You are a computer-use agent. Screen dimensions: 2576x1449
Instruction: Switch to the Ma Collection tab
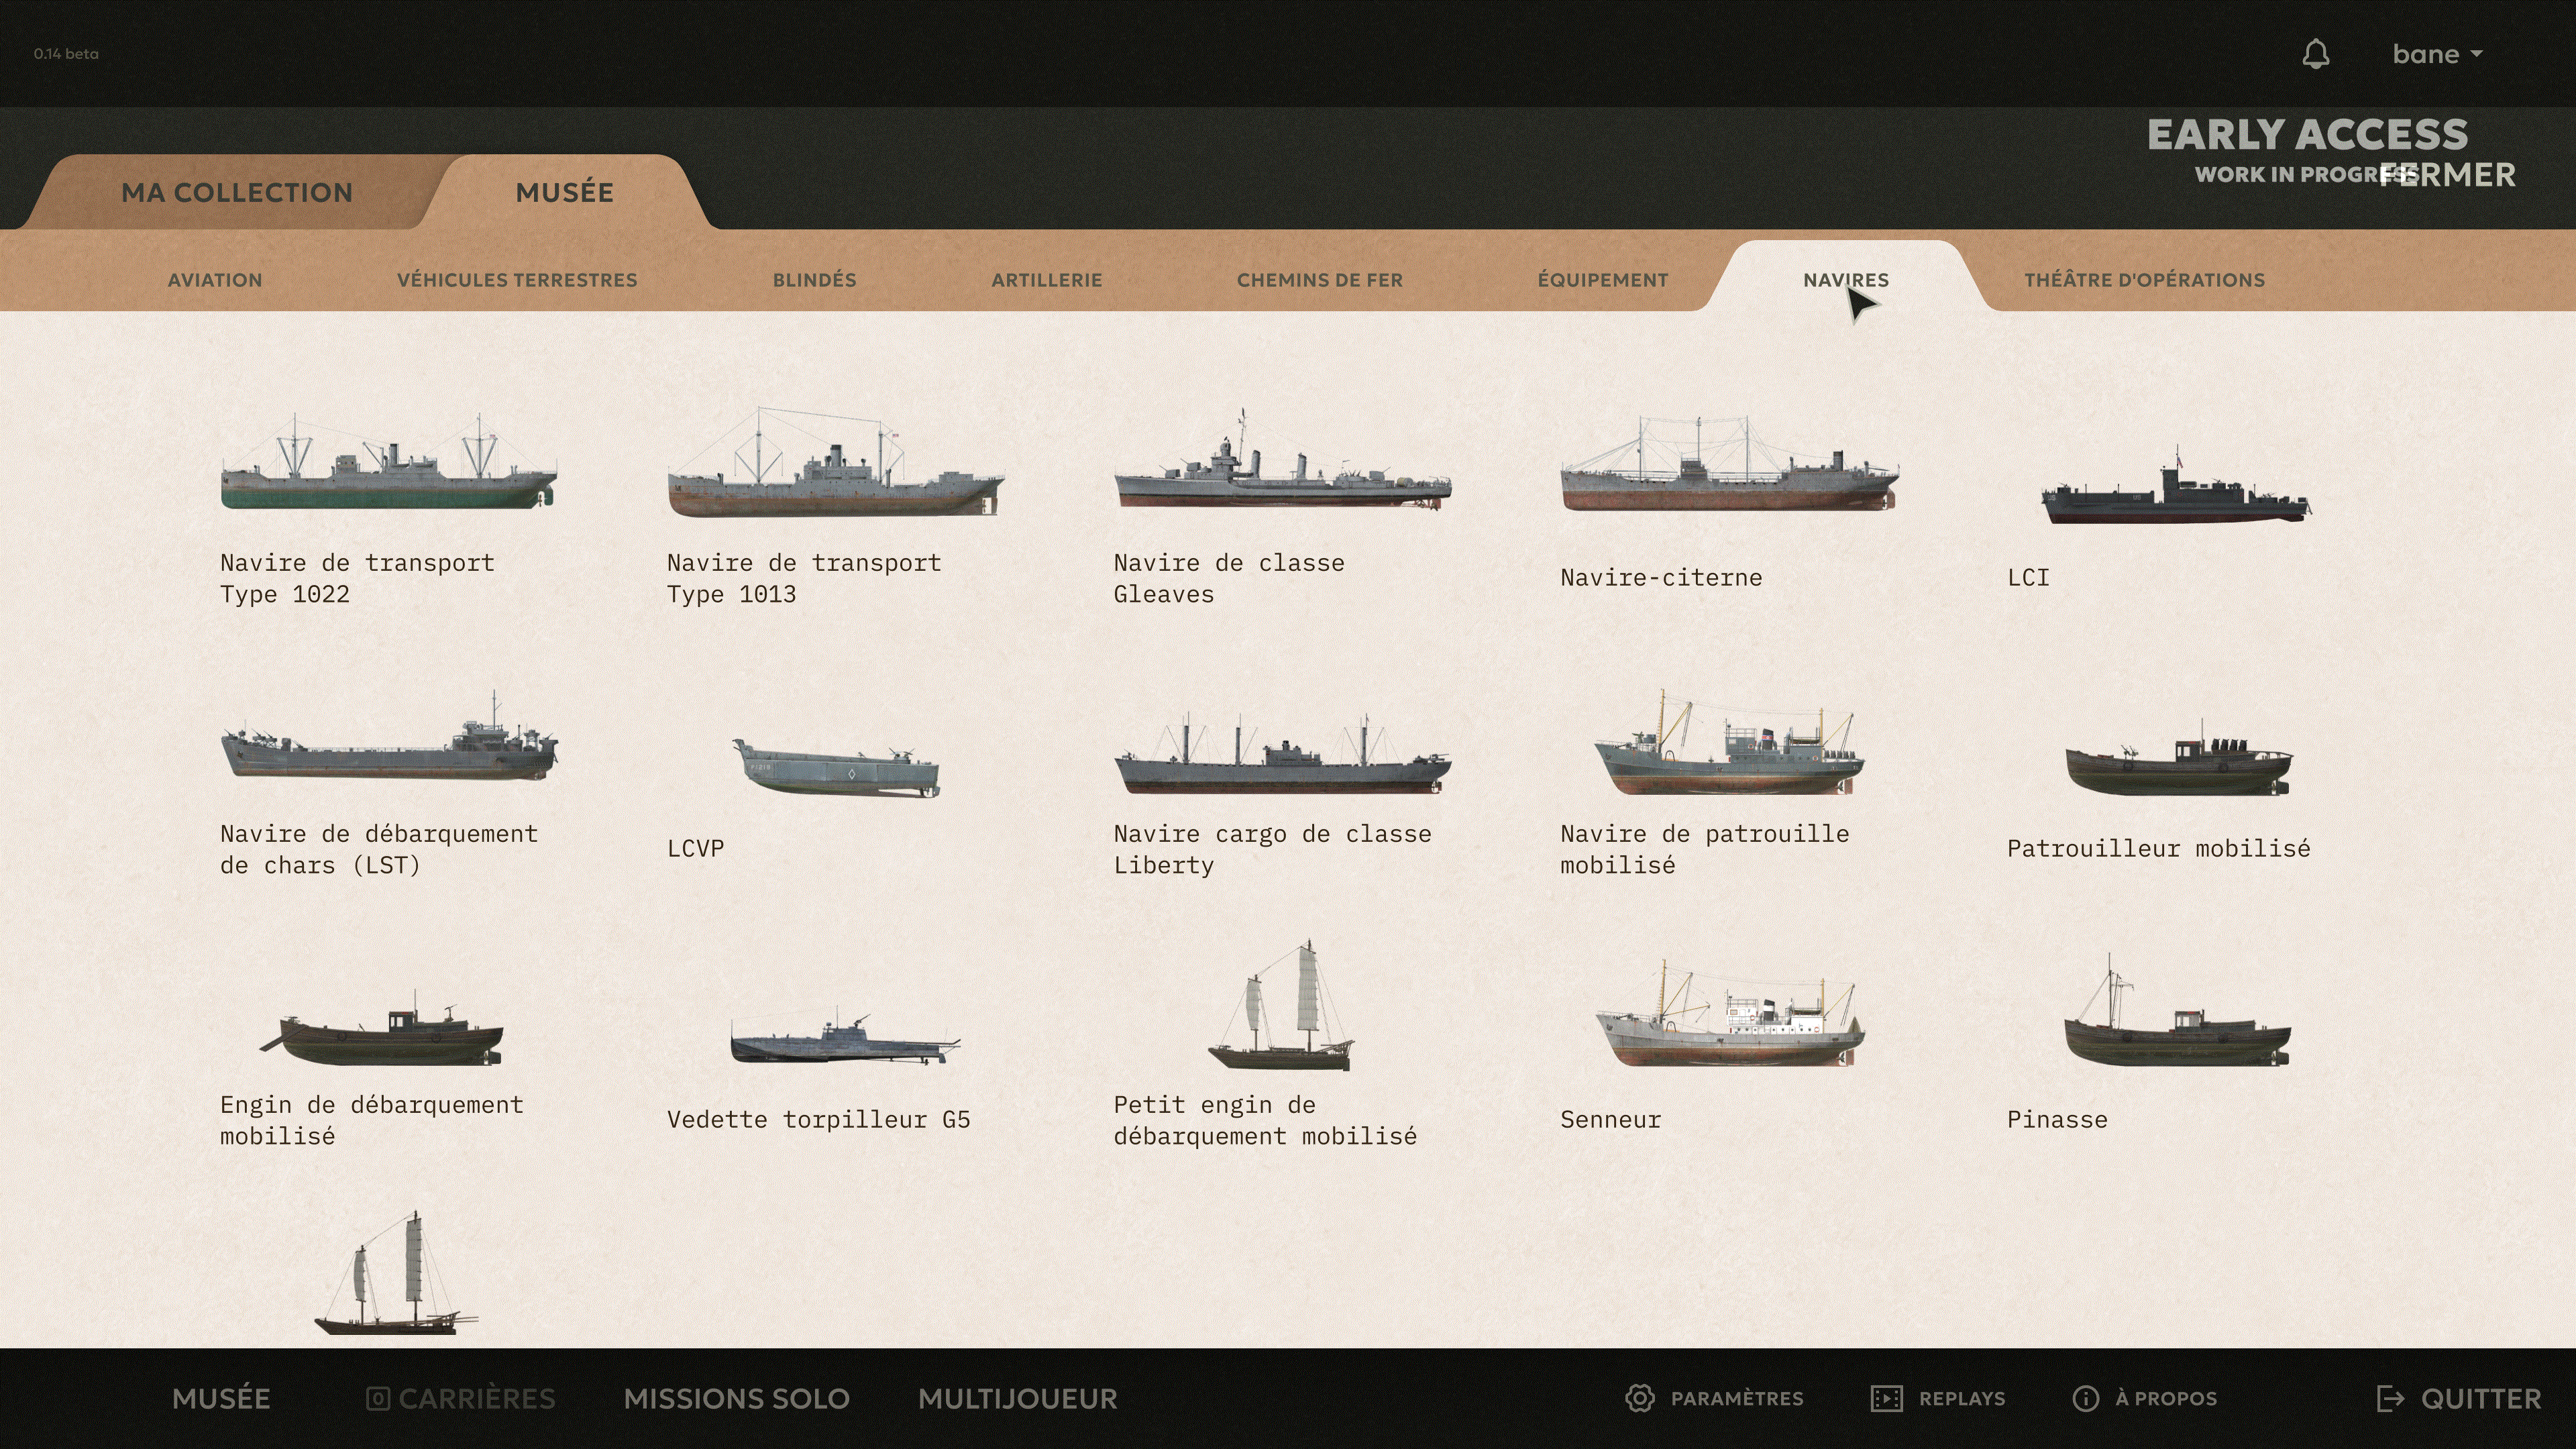237,192
